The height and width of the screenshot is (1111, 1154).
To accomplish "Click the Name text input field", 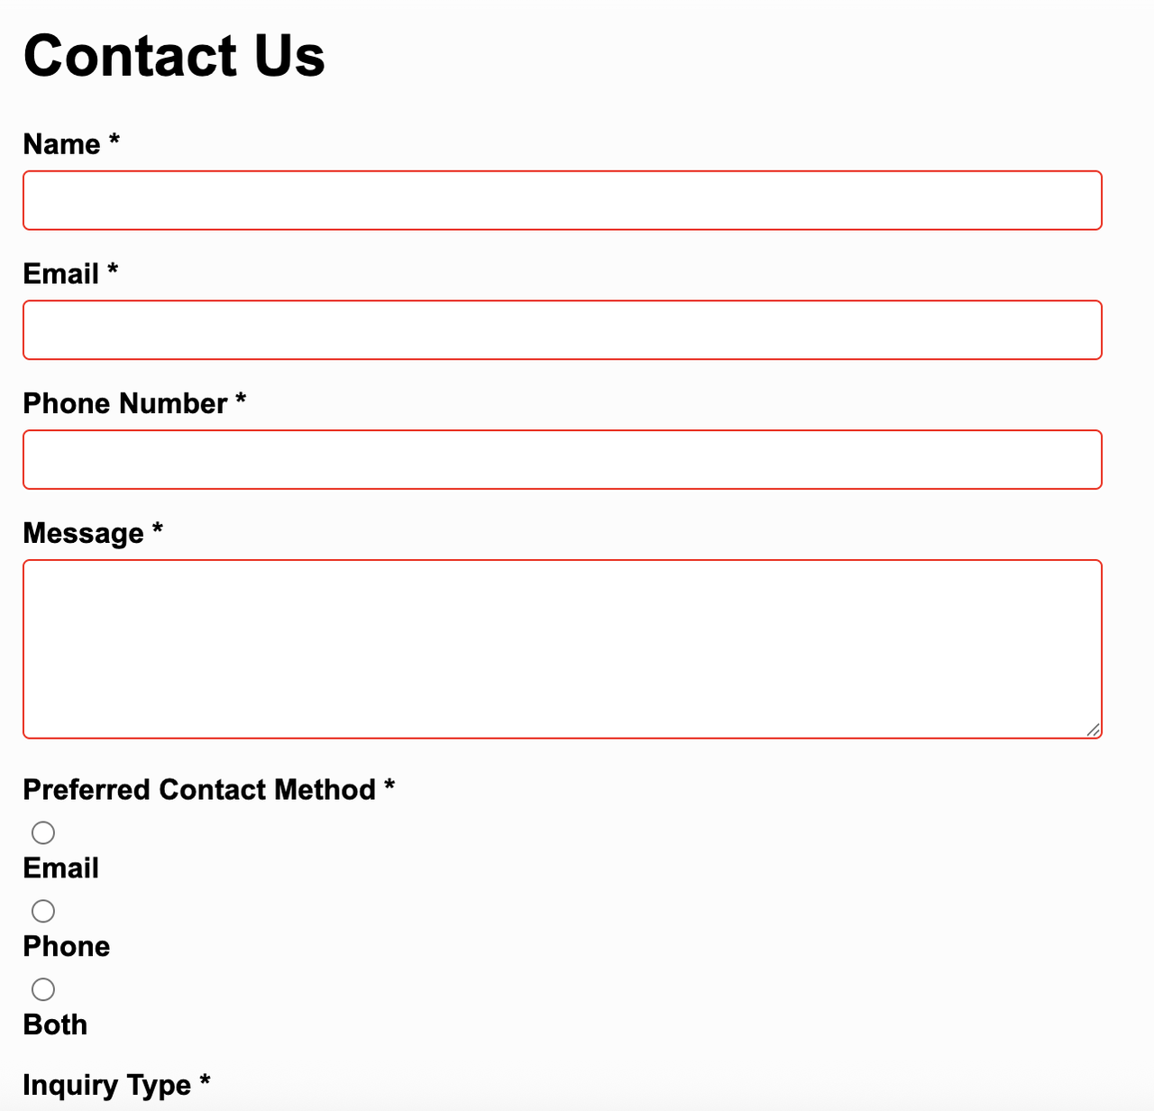I will (x=562, y=200).
